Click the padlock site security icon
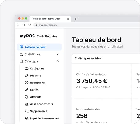This screenshot has width=140, height=124. (x=36, y=25)
